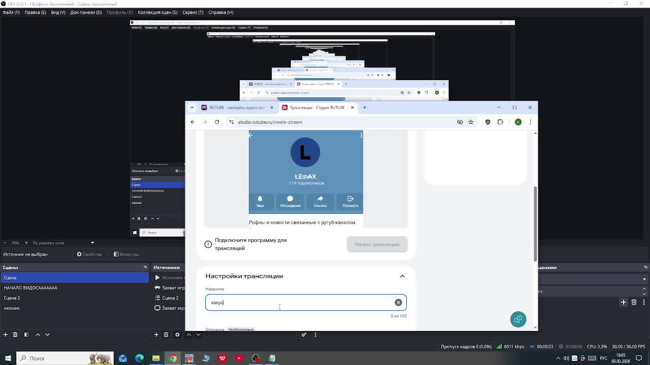Screen dimensions: 650x365
Task: Click the Название stream title field
Action: [306, 303]
